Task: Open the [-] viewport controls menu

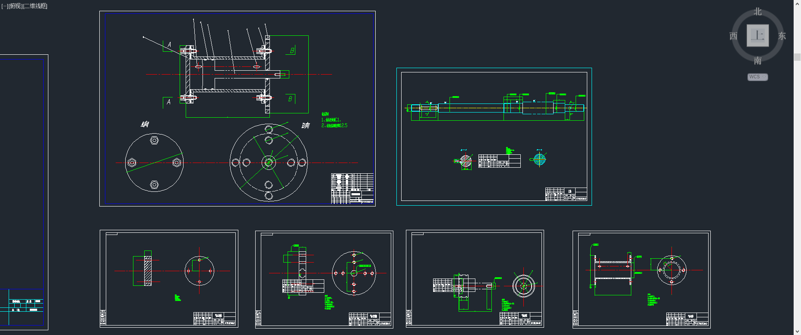Action: click(x=4, y=6)
